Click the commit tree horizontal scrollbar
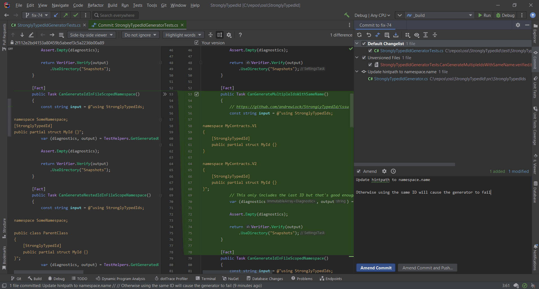The image size is (539, 289). click(405, 164)
